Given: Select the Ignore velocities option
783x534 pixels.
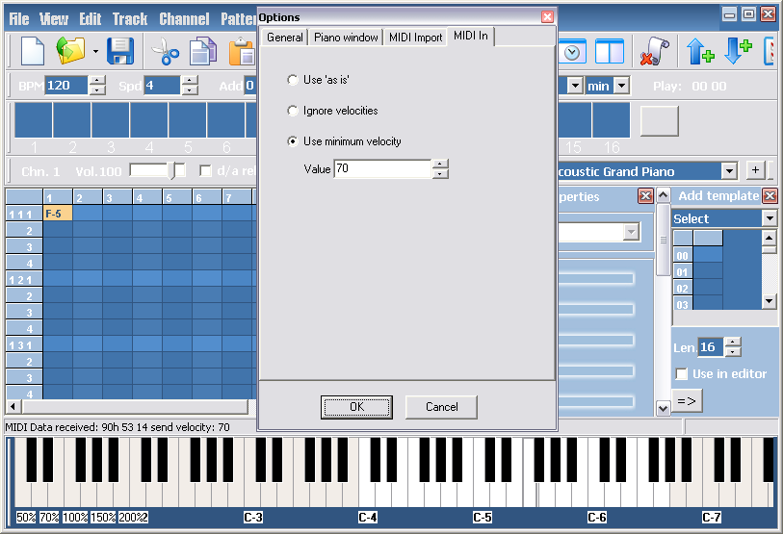Looking at the screenshot, I should click(x=294, y=111).
